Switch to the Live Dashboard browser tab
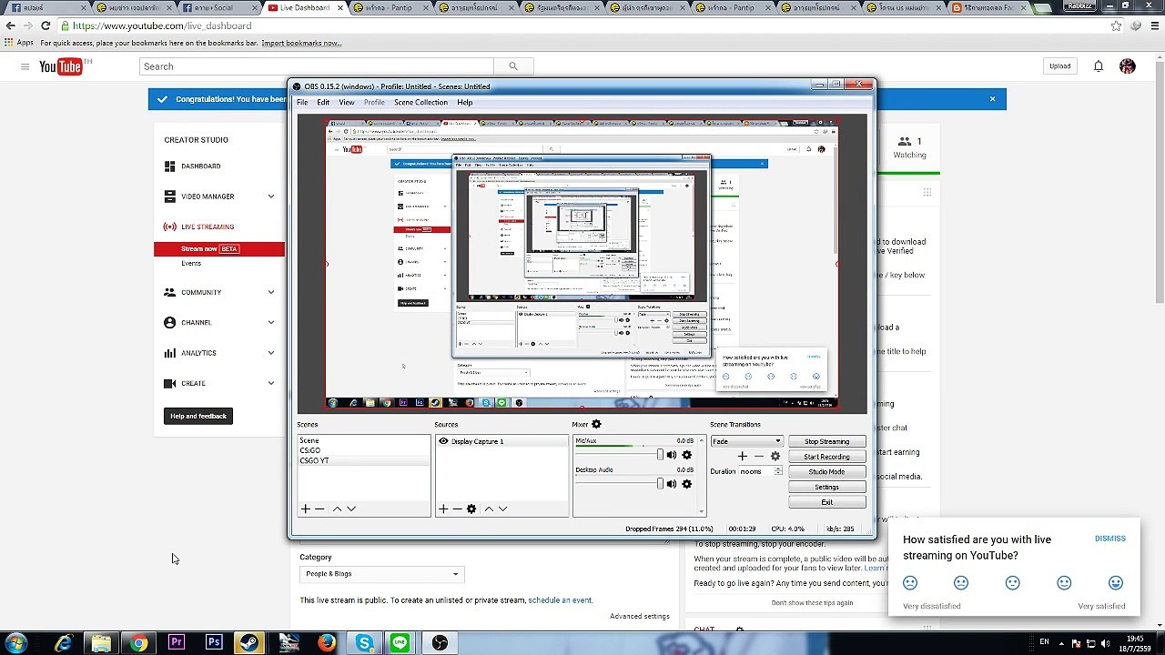The image size is (1165, 655). click(x=305, y=7)
